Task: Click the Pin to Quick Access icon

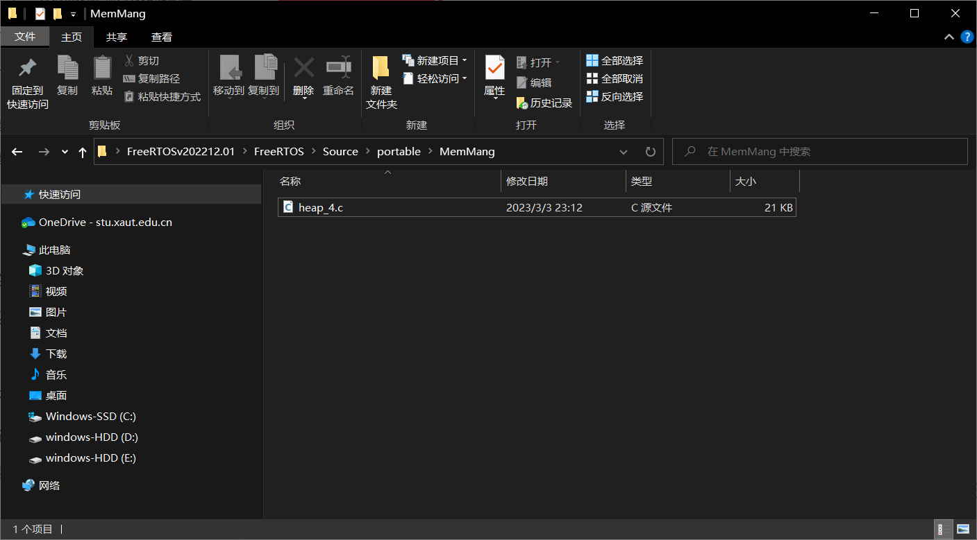Action: point(27,68)
